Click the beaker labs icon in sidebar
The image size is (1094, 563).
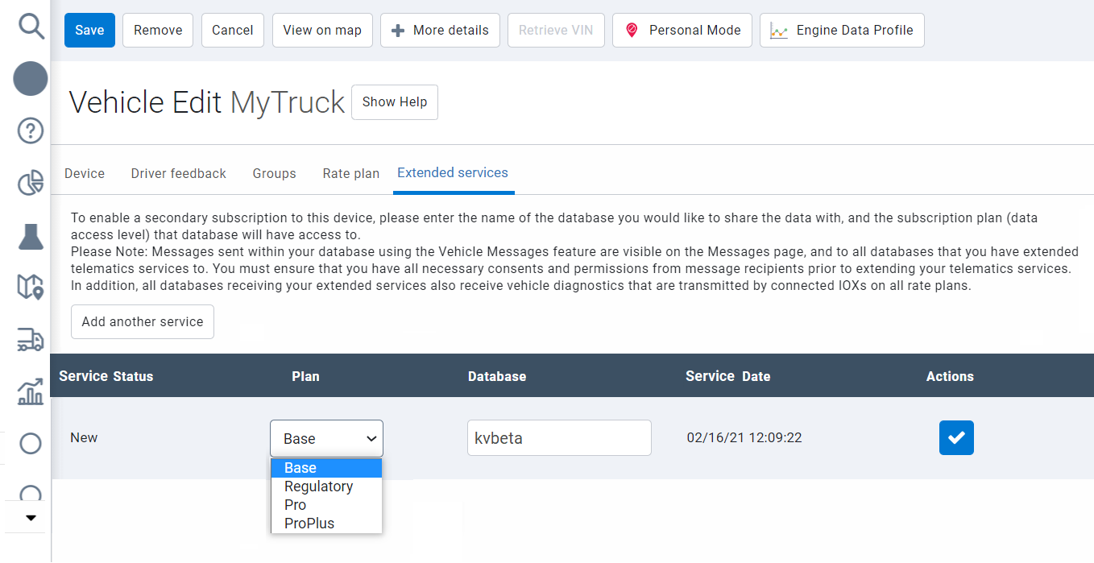[x=30, y=234]
